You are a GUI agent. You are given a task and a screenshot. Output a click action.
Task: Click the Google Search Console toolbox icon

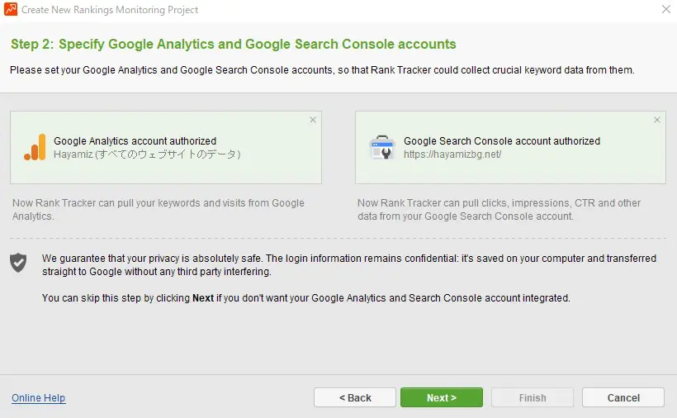382,148
